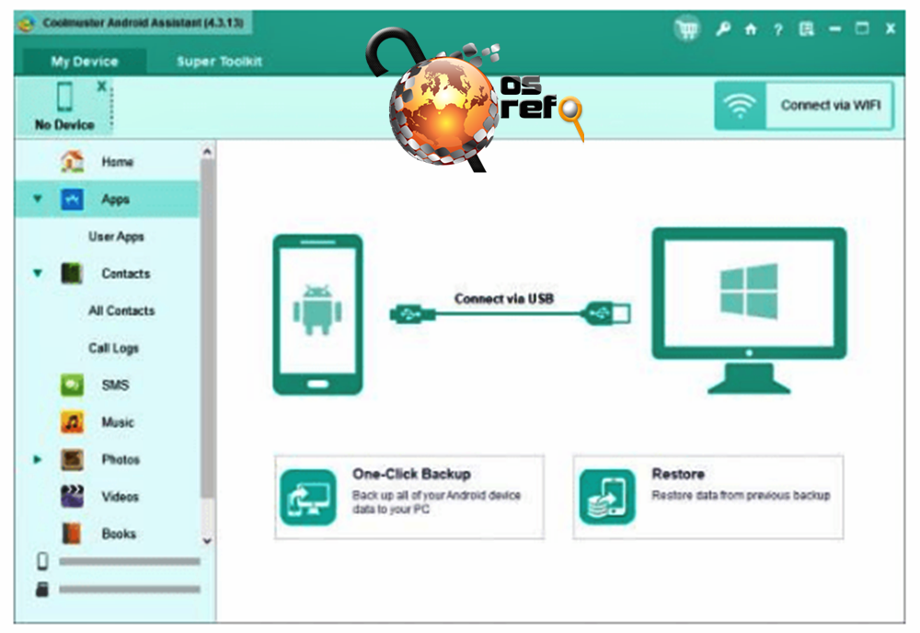The width and height of the screenshot is (920, 633).
Task: Click the Android phone illustration
Action: click(317, 315)
